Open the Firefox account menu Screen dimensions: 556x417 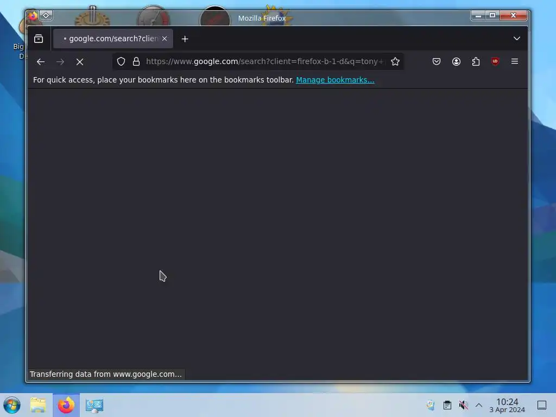(x=456, y=62)
